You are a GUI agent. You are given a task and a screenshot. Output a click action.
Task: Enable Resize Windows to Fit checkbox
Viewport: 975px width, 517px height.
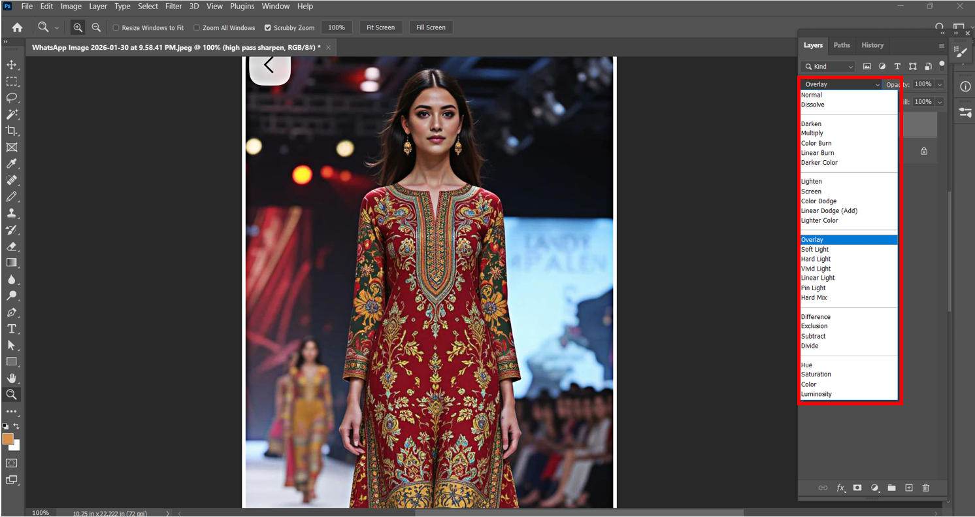(116, 28)
